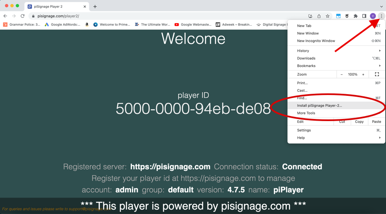The image size is (386, 214).
Task: Select Find... in the menu
Action: click(x=336, y=98)
